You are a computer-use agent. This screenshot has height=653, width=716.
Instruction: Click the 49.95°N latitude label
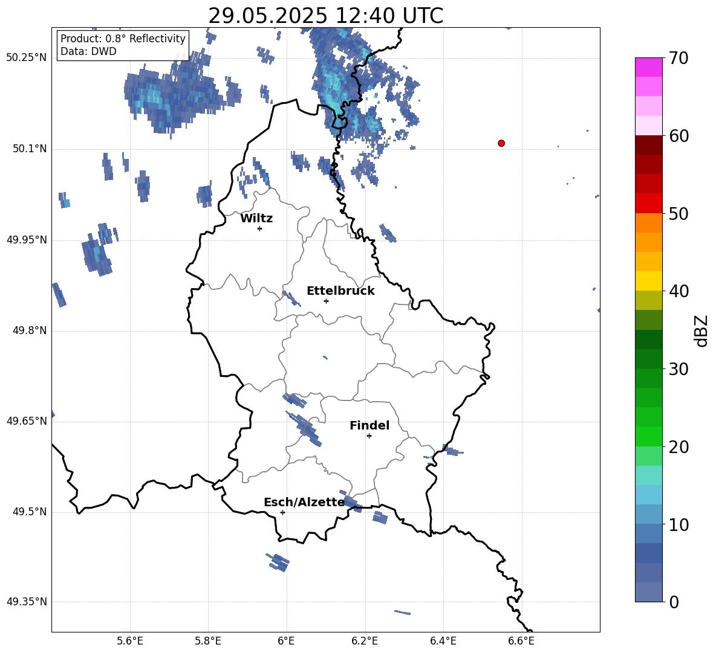27,240
